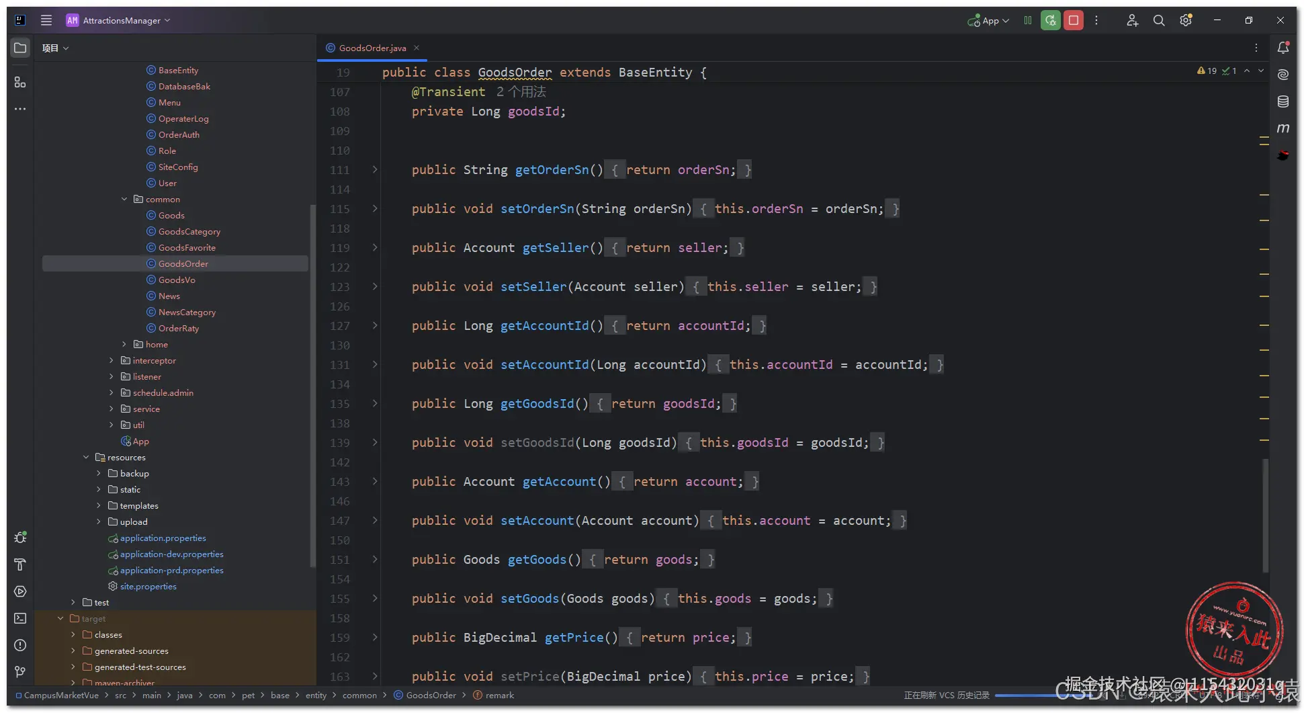Unfold the getPrice method at line 159

[x=375, y=637]
